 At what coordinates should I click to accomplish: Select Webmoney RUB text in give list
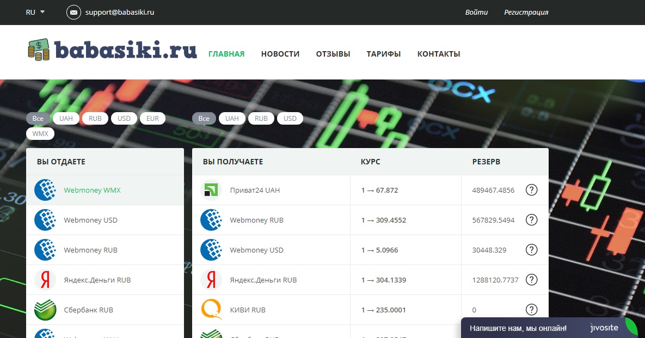(90, 250)
